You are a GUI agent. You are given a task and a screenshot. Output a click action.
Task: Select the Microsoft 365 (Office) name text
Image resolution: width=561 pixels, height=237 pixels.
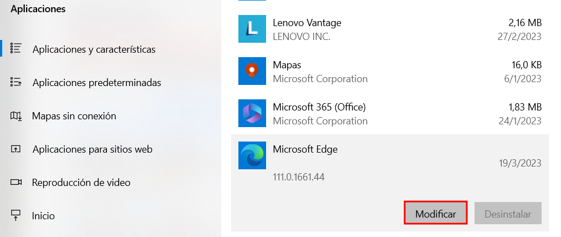319,107
